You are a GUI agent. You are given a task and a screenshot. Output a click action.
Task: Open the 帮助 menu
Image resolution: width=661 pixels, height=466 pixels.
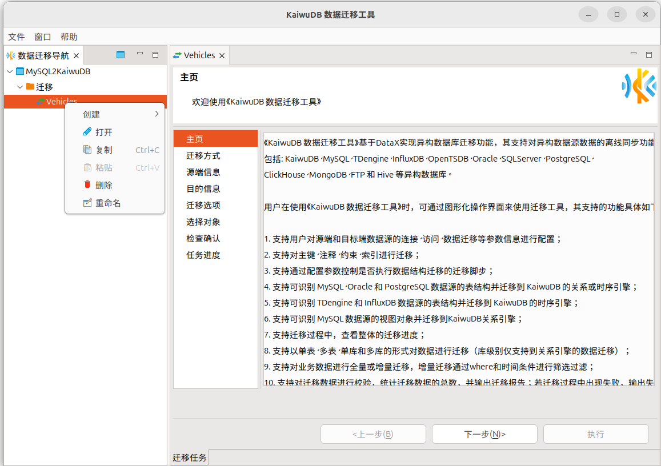69,37
